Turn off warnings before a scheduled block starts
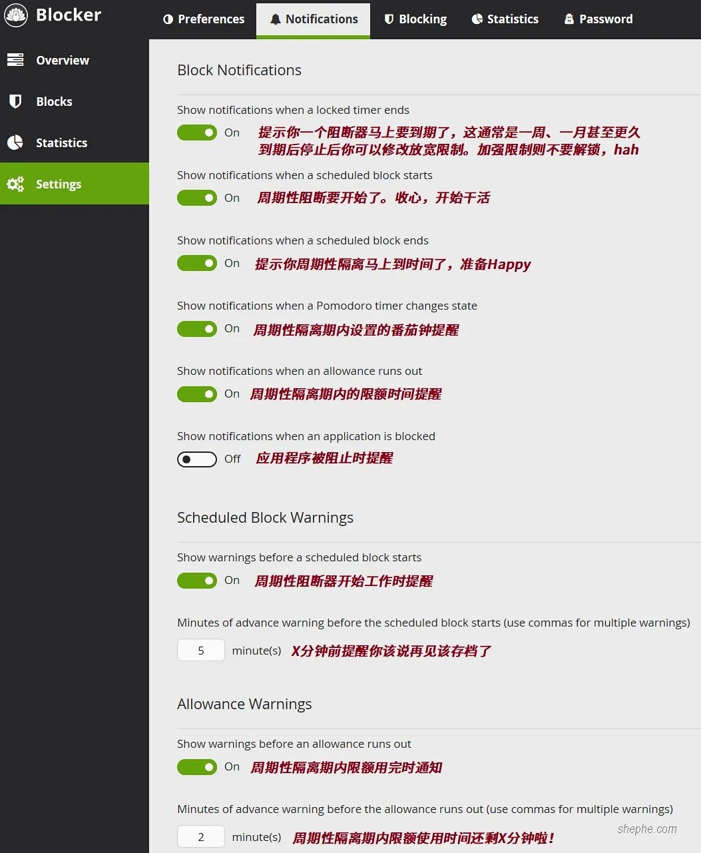 pyautogui.click(x=197, y=581)
